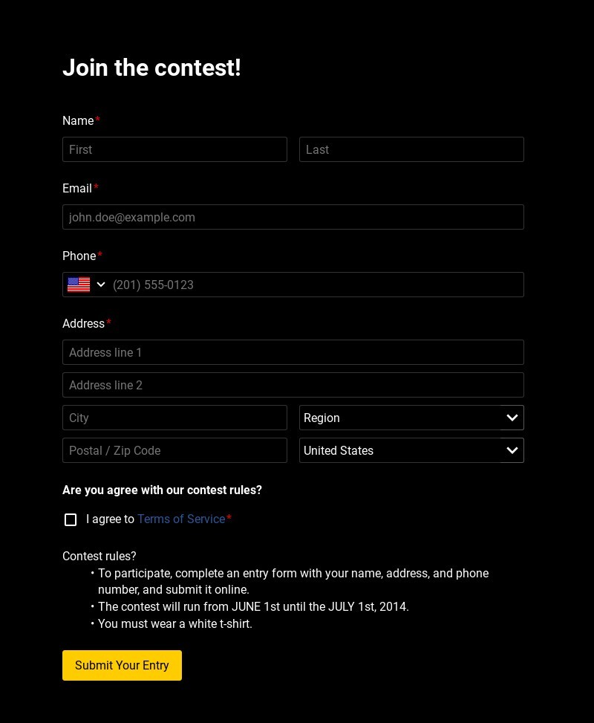Click the US flag icon
Viewport: 594px width, 723px height.
pos(79,285)
